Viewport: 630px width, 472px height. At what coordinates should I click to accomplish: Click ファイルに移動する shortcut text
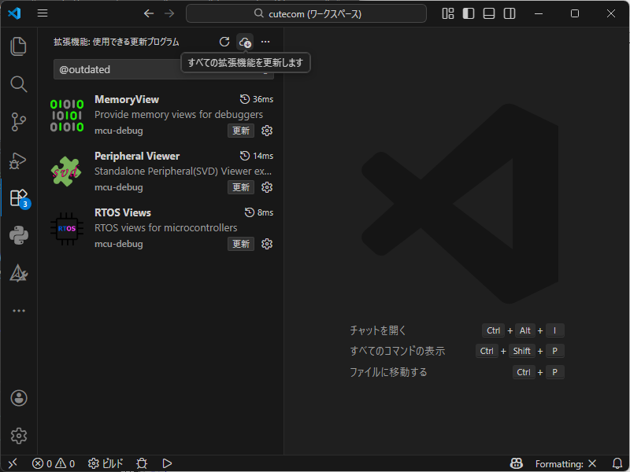coord(388,372)
